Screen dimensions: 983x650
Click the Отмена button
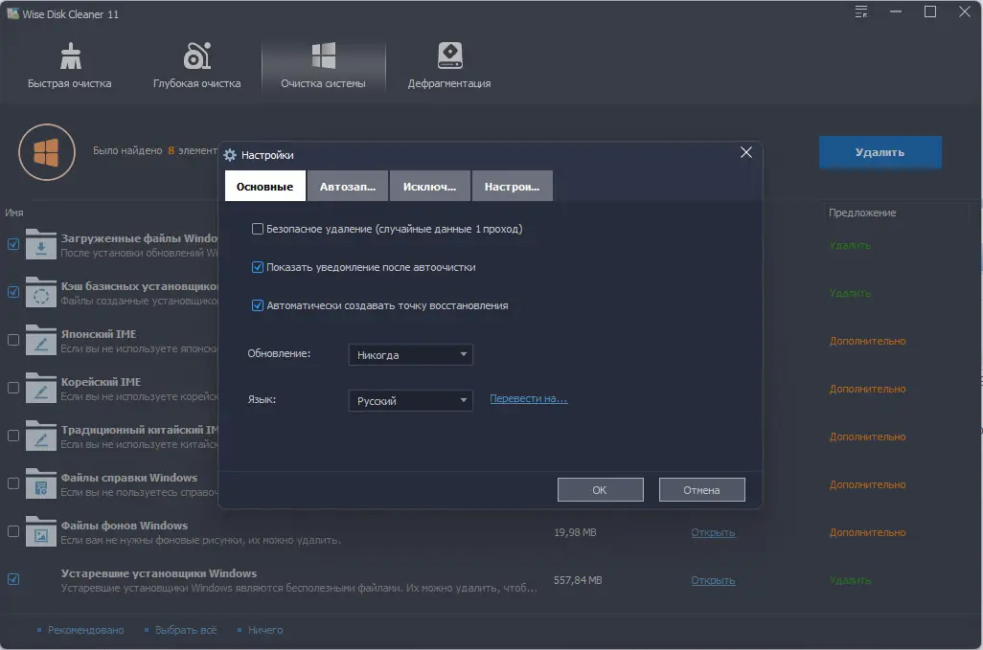702,490
